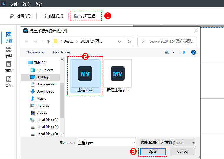This screenshot has width=224, height=159.
Task: Select Music in navigation tree
Action: 38,98
